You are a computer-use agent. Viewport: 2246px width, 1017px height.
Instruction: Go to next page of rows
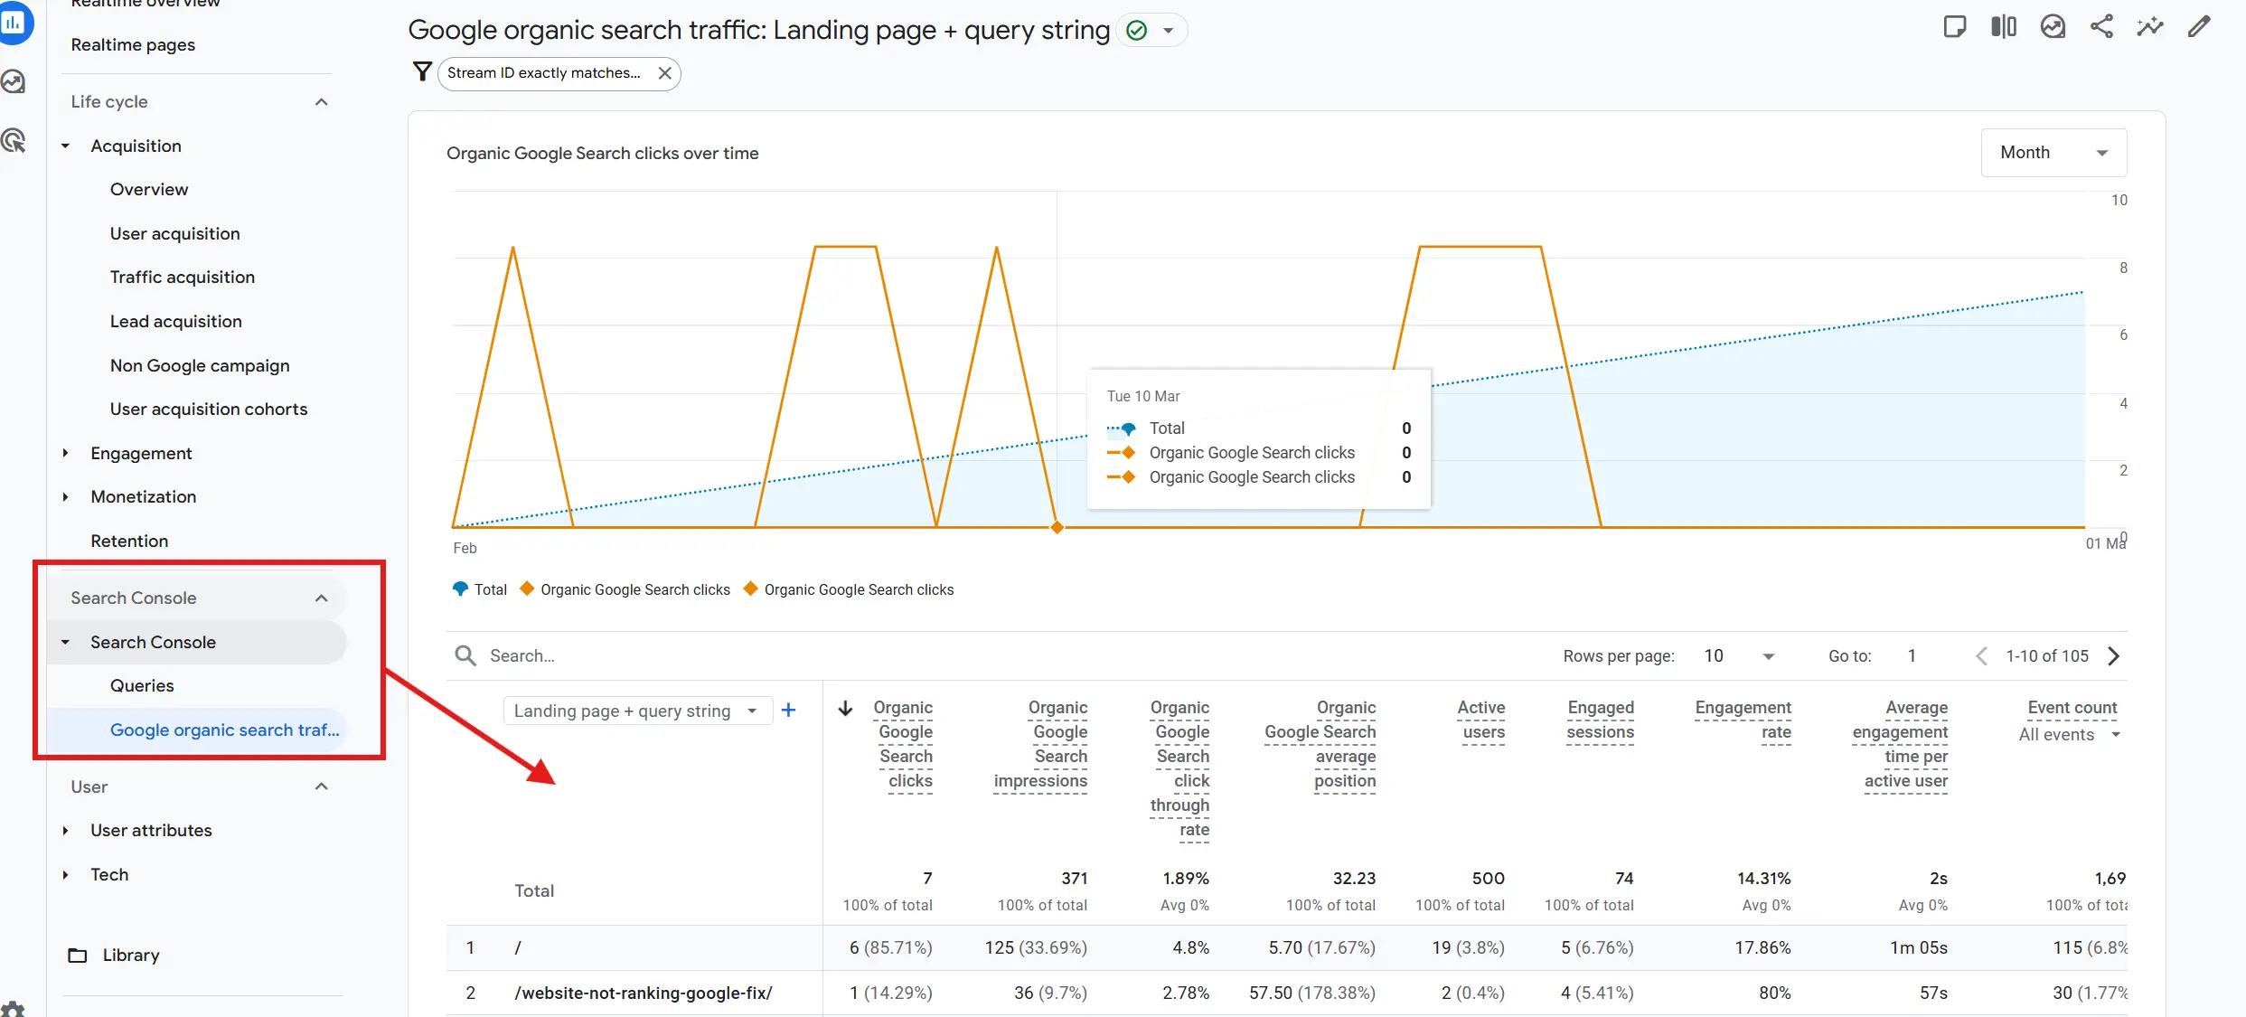[2113, 656]
